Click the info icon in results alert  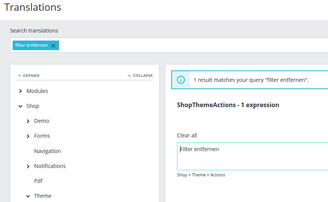(x=181, y=80)
